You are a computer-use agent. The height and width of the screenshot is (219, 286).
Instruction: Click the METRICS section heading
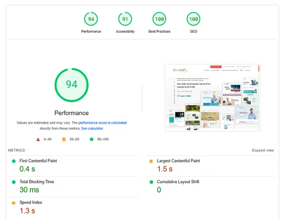point(17,150)
